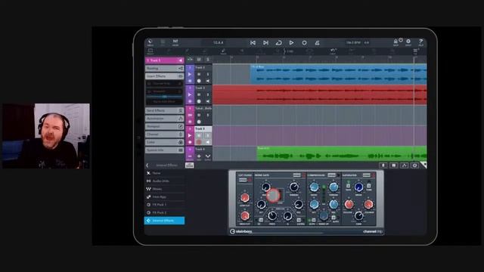Expand the Automation inspector section
Image resolution: width=484 pixels, height=272 pixels.
(x=165, y=119)
